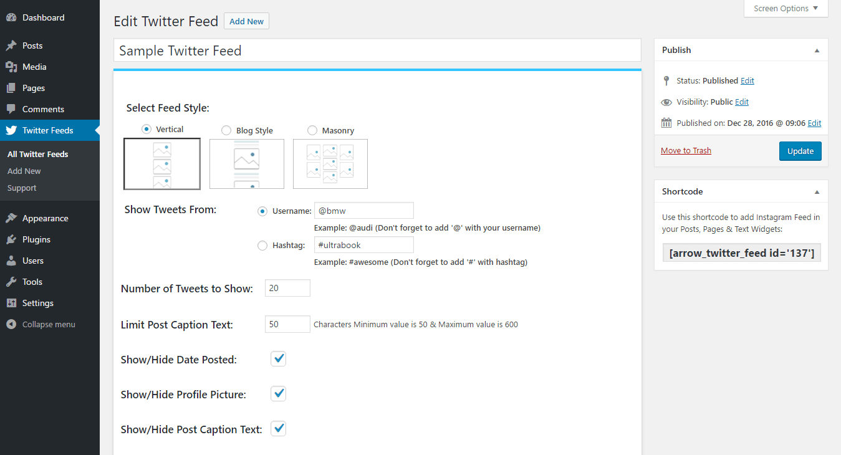Click the Update button
The height and width of the screenshot is (455, 841).
click(800, 151)
